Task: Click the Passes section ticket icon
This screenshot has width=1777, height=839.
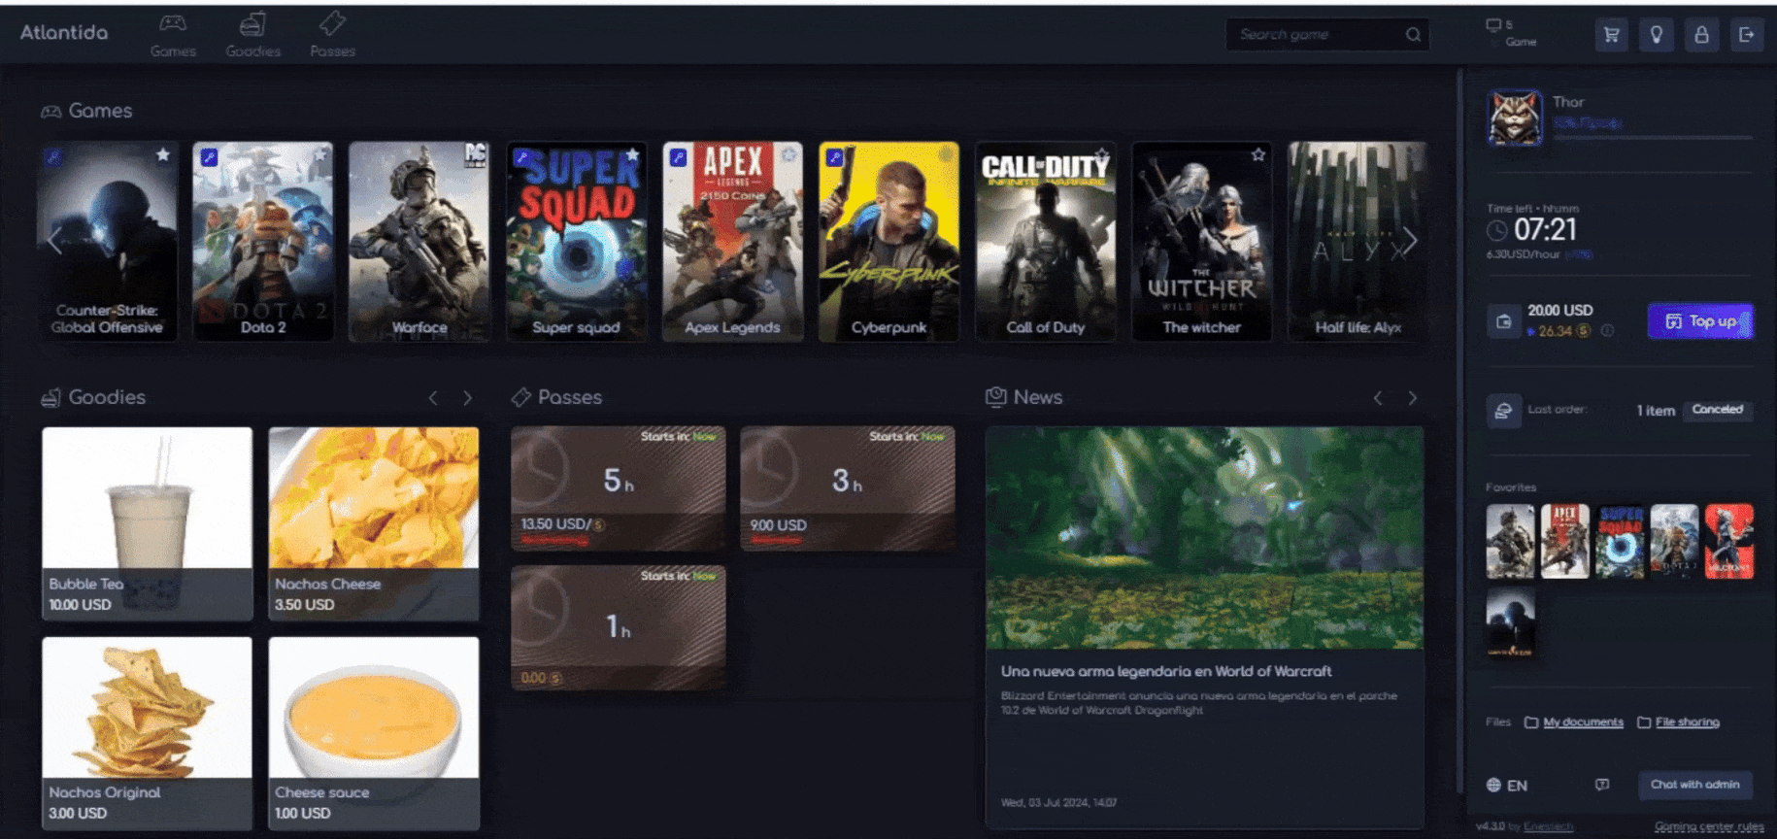Action: pos(521,397)
